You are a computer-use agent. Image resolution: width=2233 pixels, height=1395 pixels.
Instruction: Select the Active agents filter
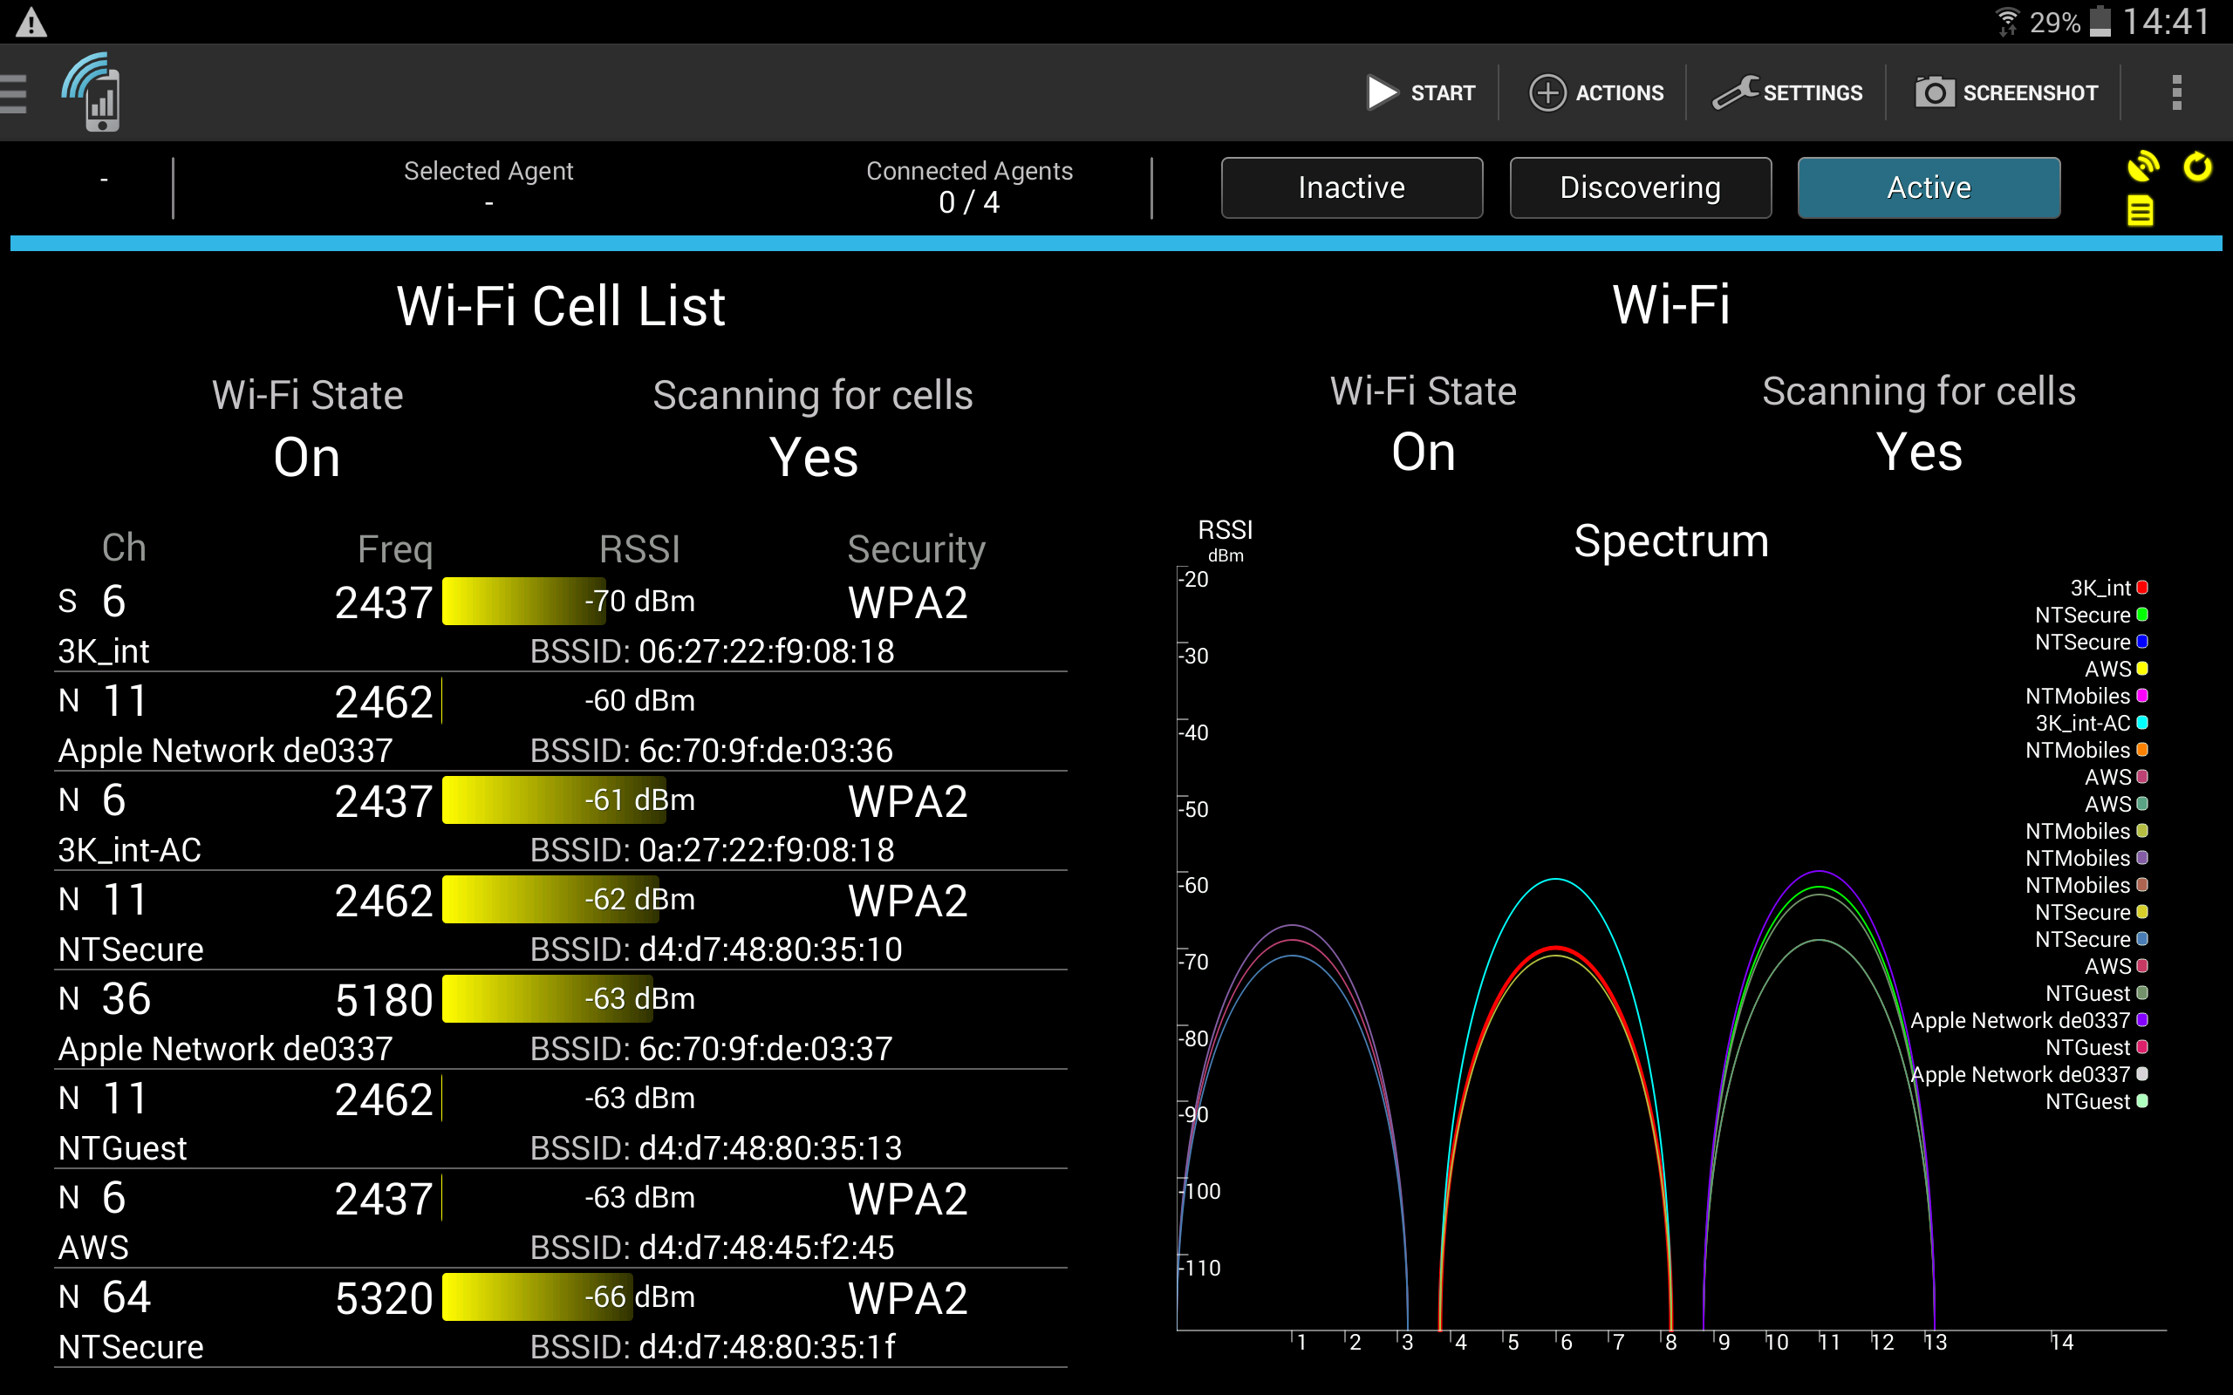(x=1929, y=187)
